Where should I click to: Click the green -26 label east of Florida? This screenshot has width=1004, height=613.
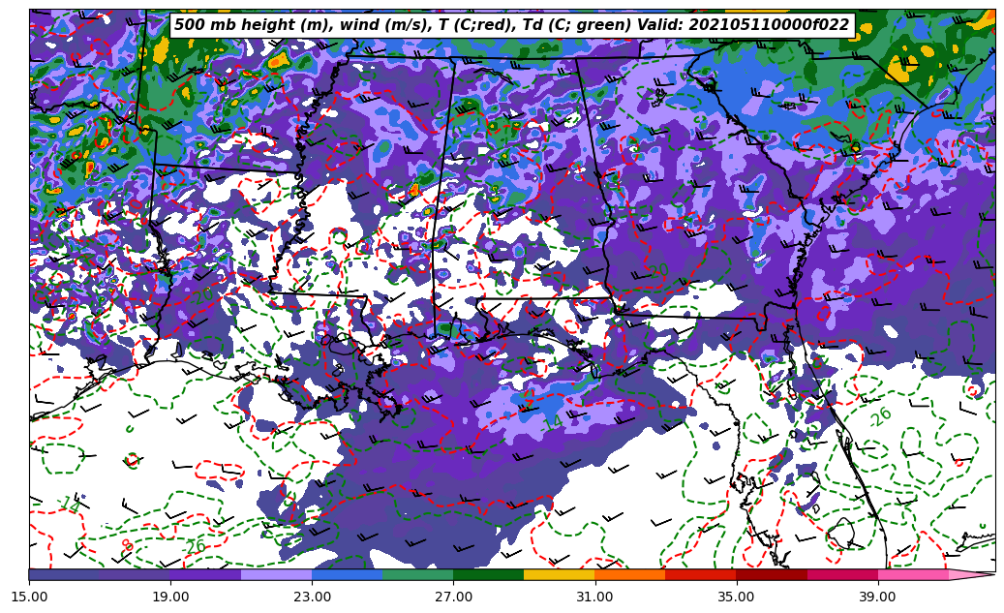[x=879, y=417]
